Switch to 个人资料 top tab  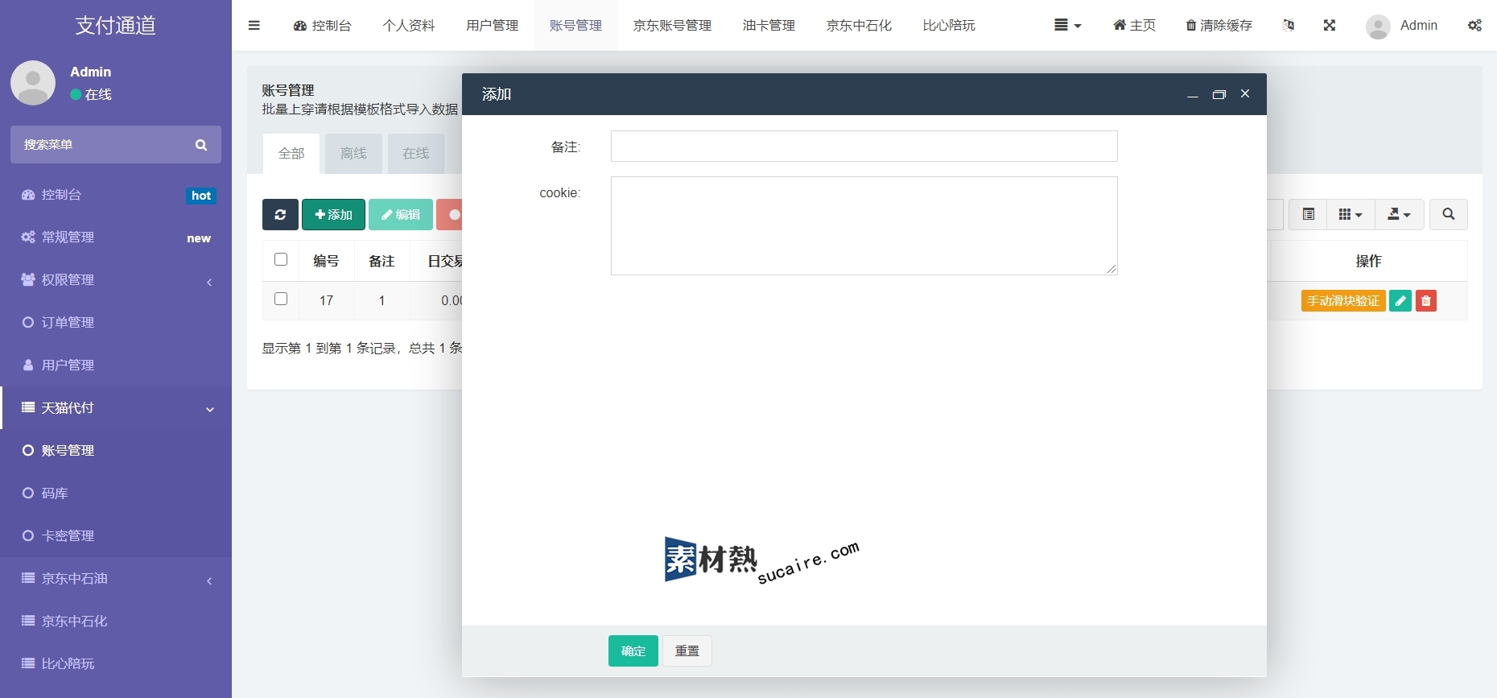409,25
